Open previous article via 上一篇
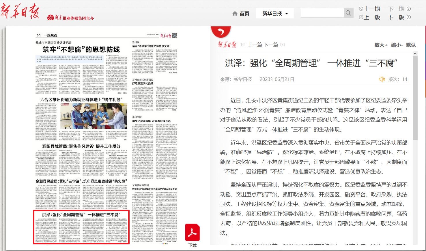426x251 pixels. [255, 45]
